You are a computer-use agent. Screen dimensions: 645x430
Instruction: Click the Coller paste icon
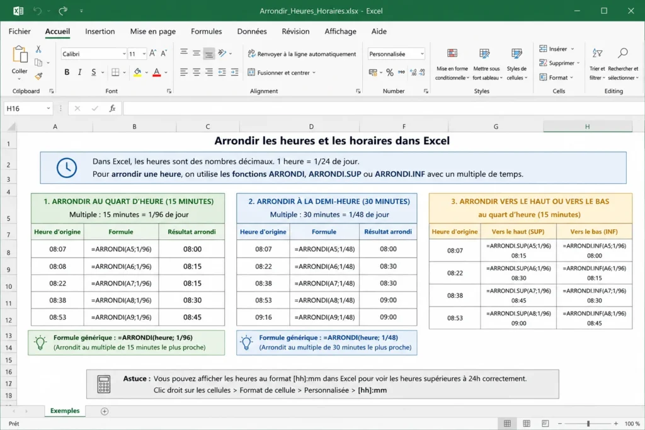(x=20, y=55)
